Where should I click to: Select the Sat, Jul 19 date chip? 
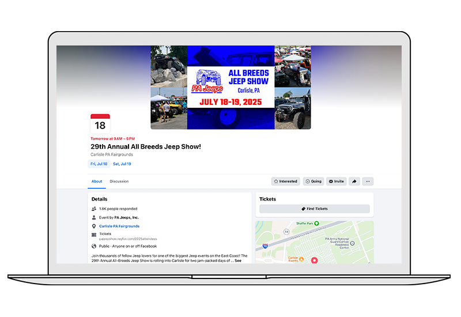[x=122, y=164]
